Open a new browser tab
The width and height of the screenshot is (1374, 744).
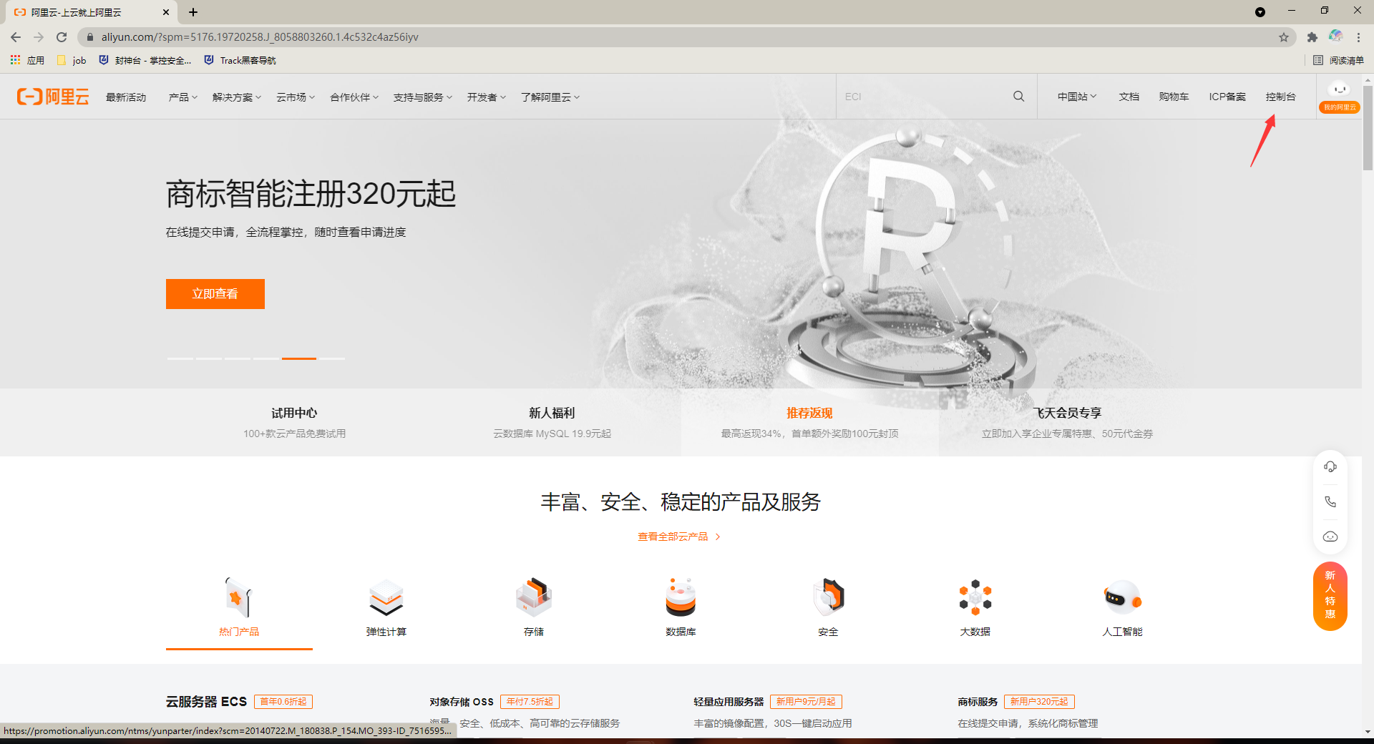coord(193,12)
